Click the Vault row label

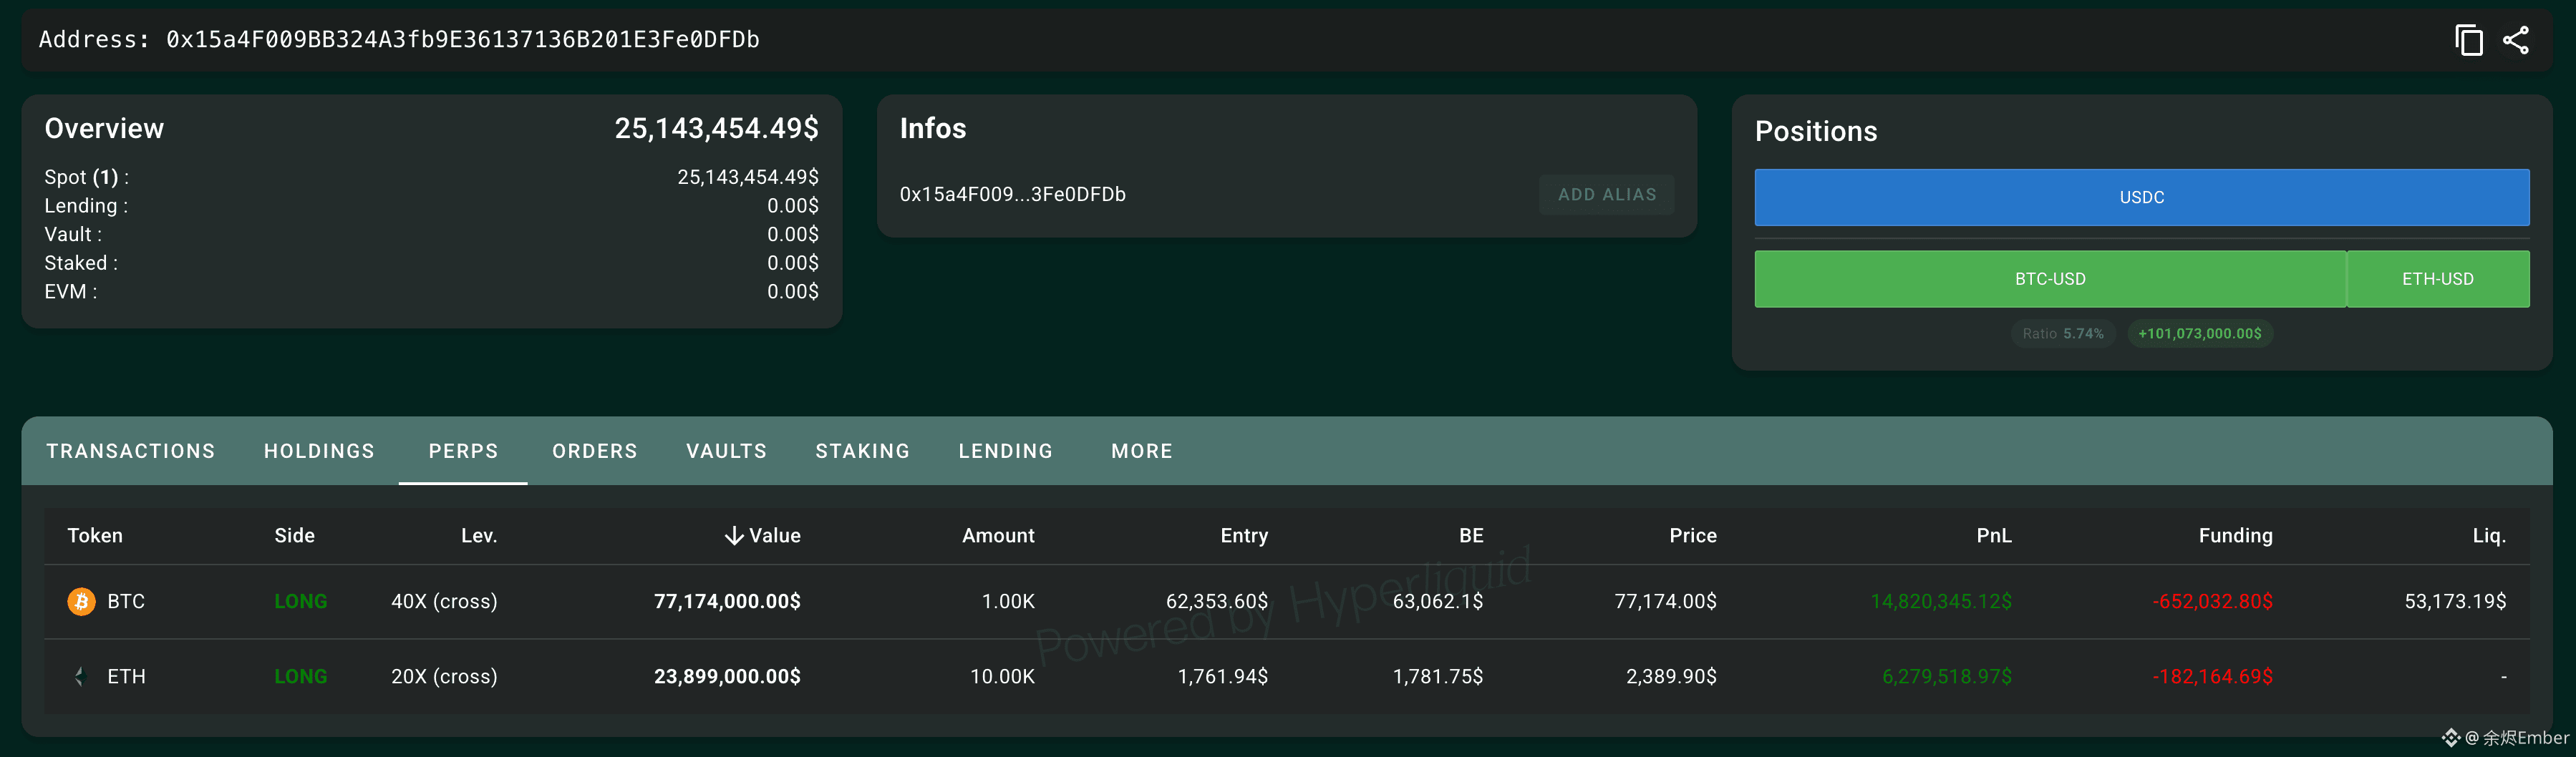pyautogui.click(x=73, y=234)
